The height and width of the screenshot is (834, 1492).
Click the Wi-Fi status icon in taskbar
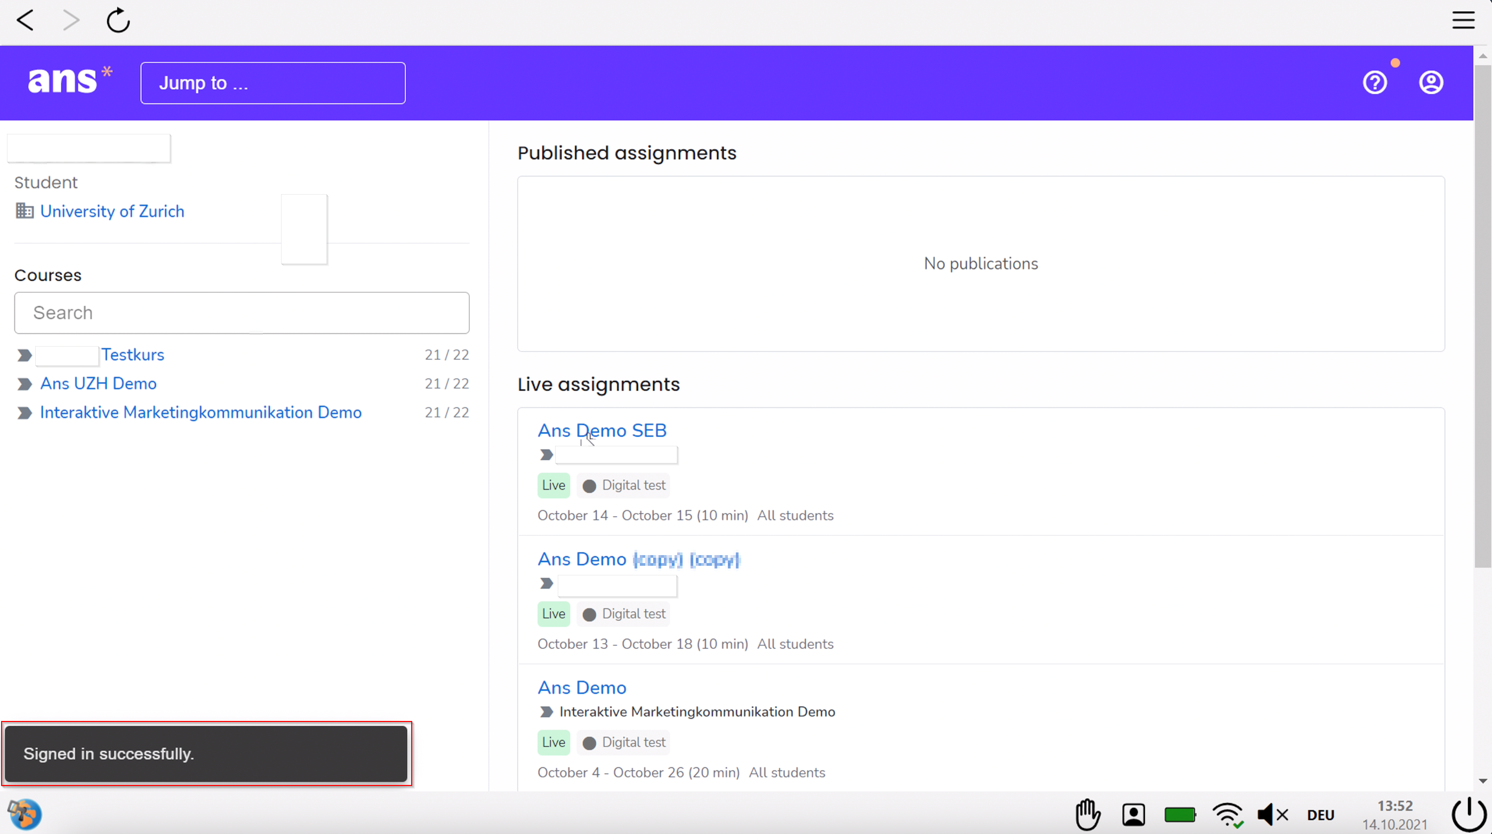click(x=1228, y=814)
